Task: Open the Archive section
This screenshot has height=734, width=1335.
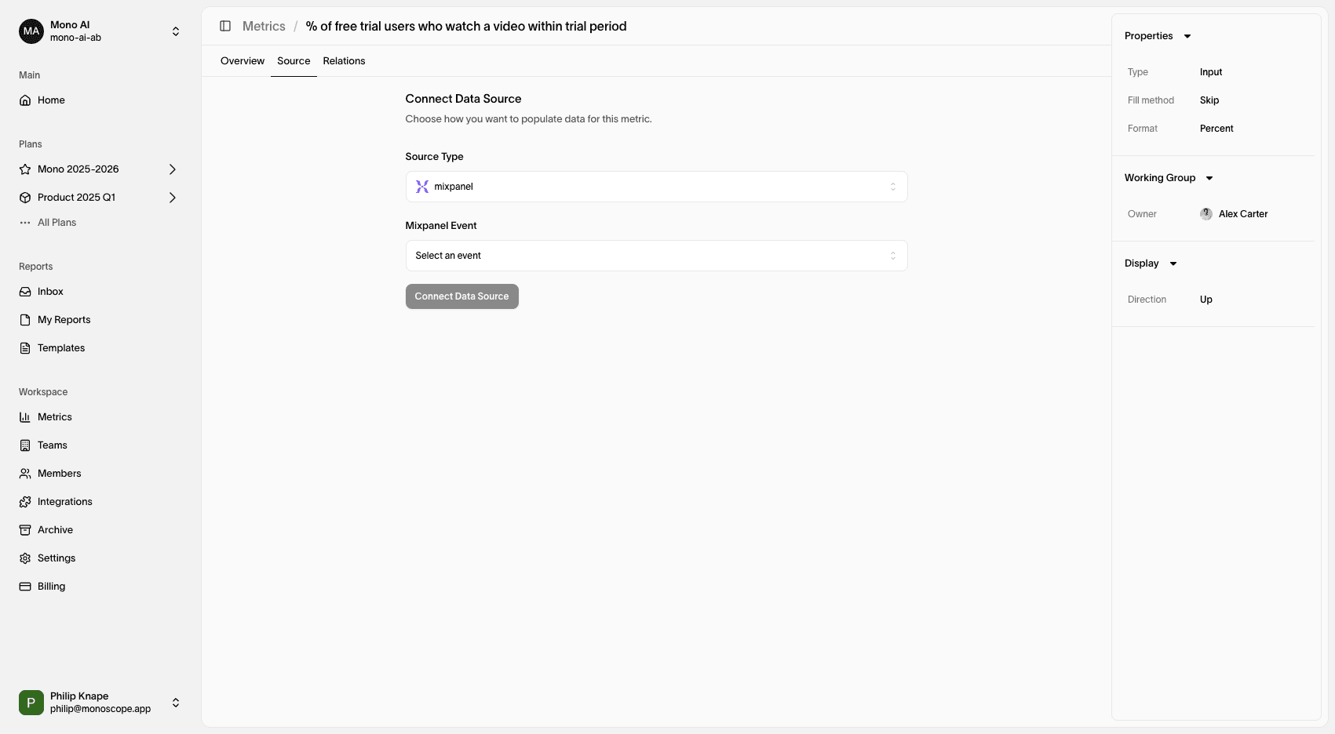Action: [x=53, y=529]
